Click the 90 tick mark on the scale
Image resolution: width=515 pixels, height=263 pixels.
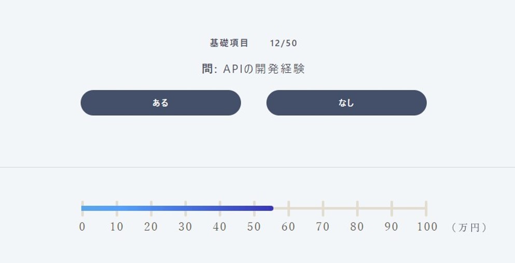tap(392, 209)
